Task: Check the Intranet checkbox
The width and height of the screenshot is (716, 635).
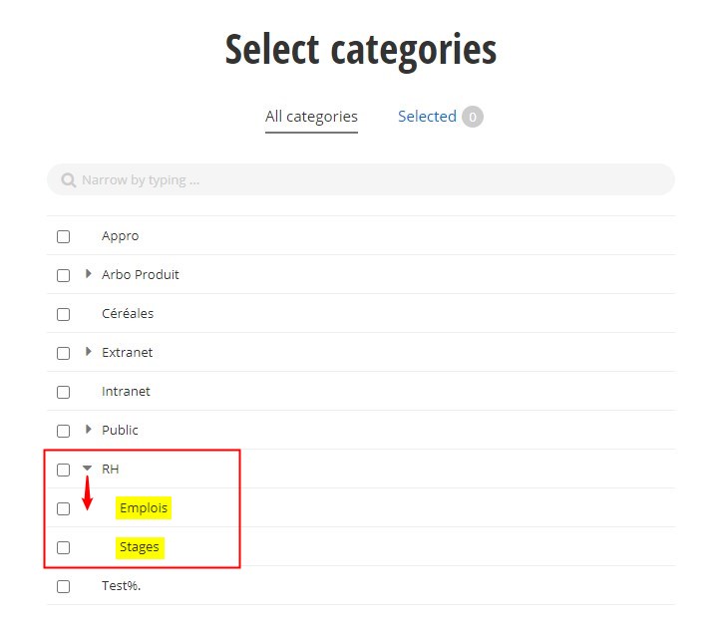Action: (x=63, y=392)
